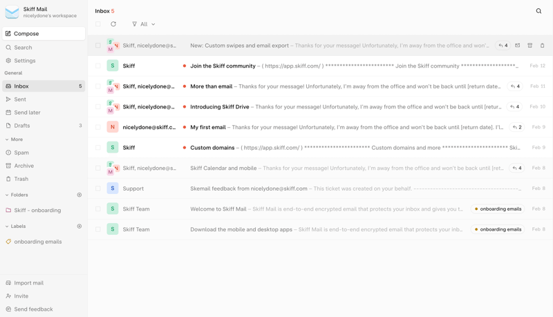Screen dimensions: 553x317
Task: Click reply count on Skiff Calendar and mobile
Action: coord(517,168)
